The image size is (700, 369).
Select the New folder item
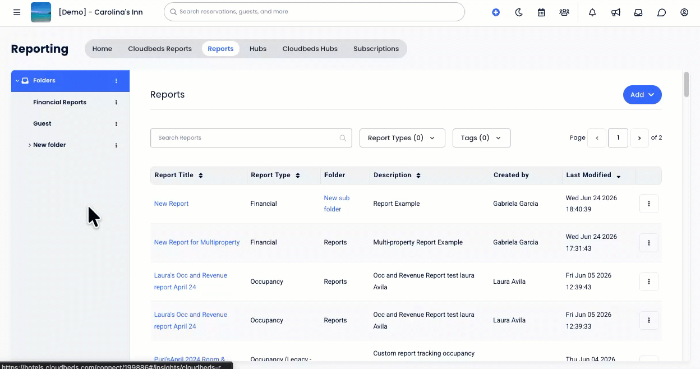point(49,145)
